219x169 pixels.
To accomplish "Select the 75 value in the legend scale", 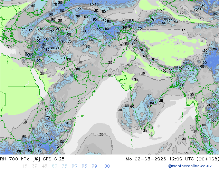I will [65, 166].
